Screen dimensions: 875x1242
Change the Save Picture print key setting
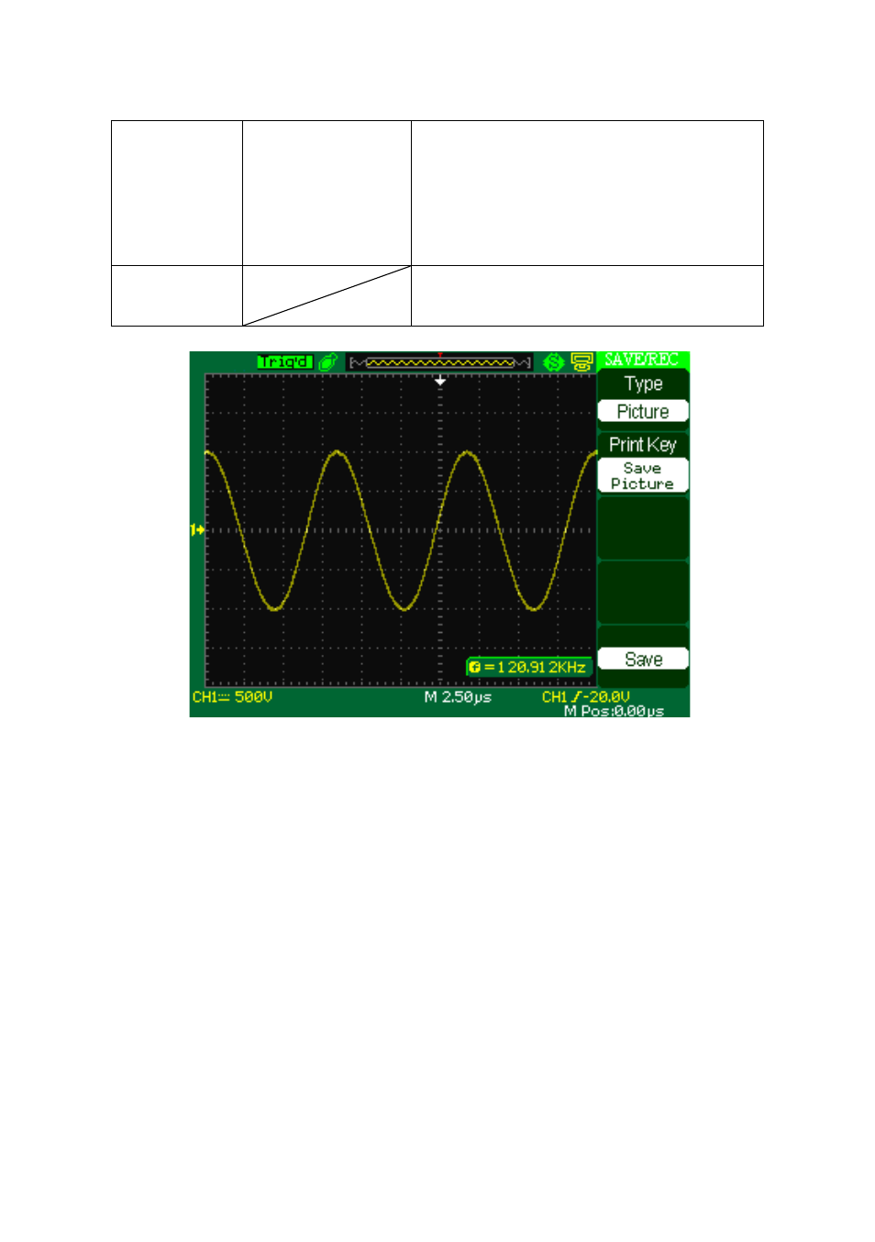click(x=643, y=476)
